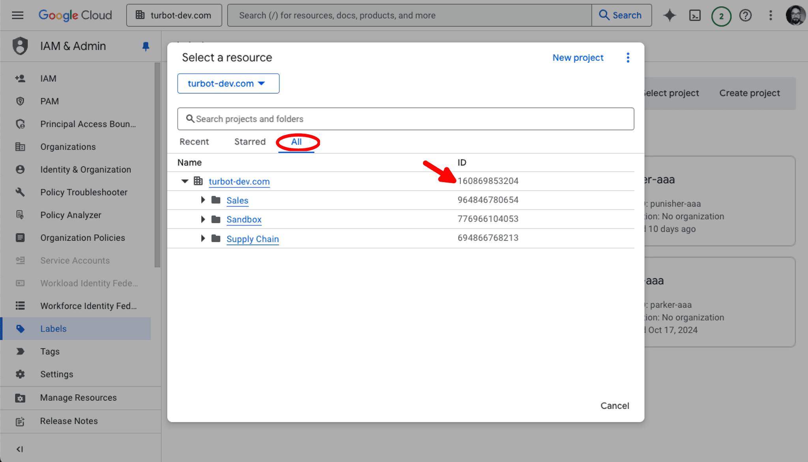Click the blue Search button

[621, 15]
